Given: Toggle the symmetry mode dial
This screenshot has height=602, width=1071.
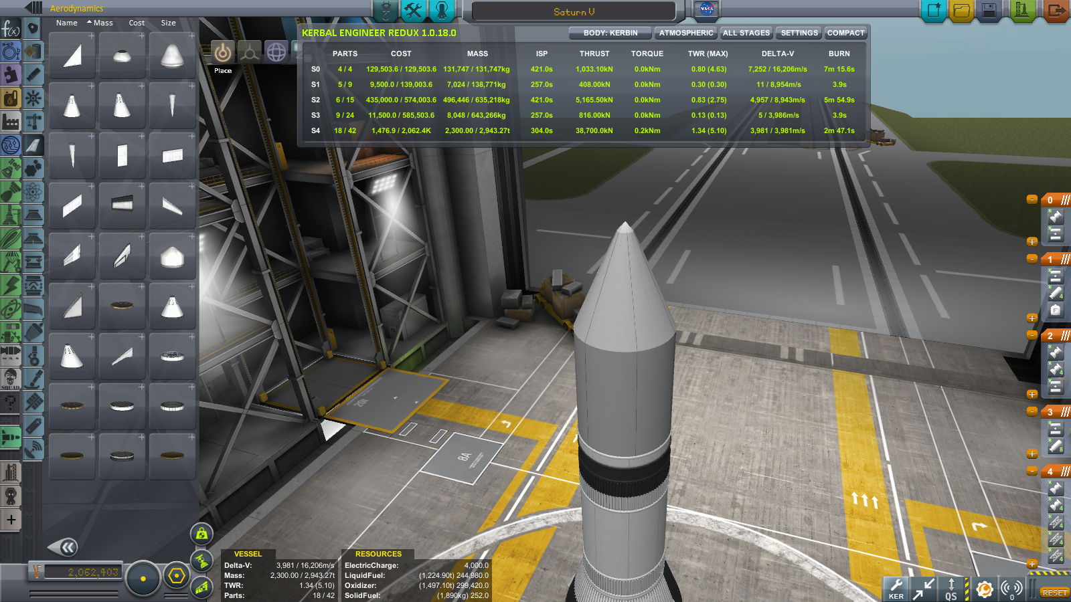Looking at the screenshot, I should (143, 578).
